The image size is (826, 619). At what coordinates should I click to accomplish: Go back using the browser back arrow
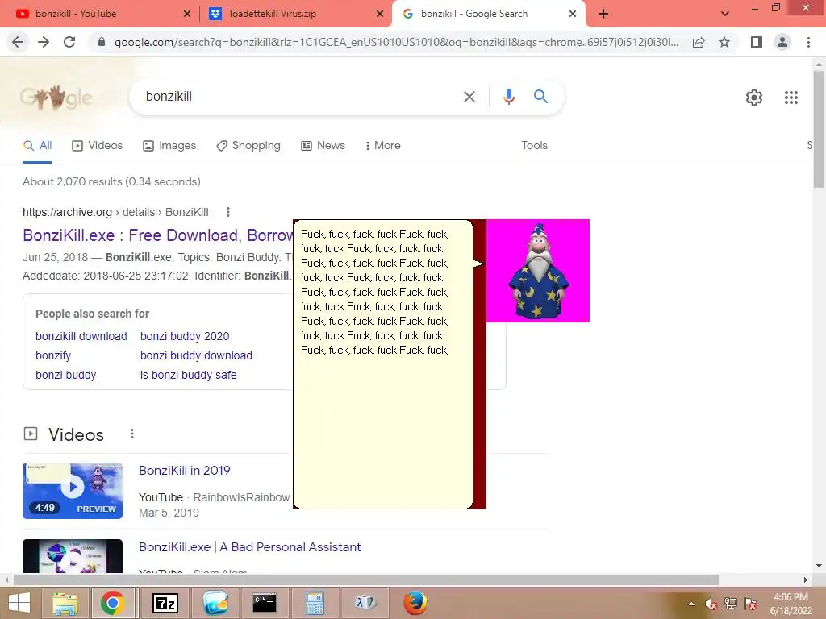[18, 42]
